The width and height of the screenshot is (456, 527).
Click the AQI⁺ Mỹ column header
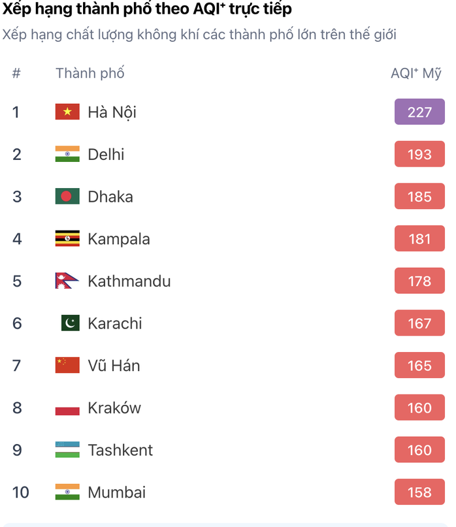click(416, 73)
